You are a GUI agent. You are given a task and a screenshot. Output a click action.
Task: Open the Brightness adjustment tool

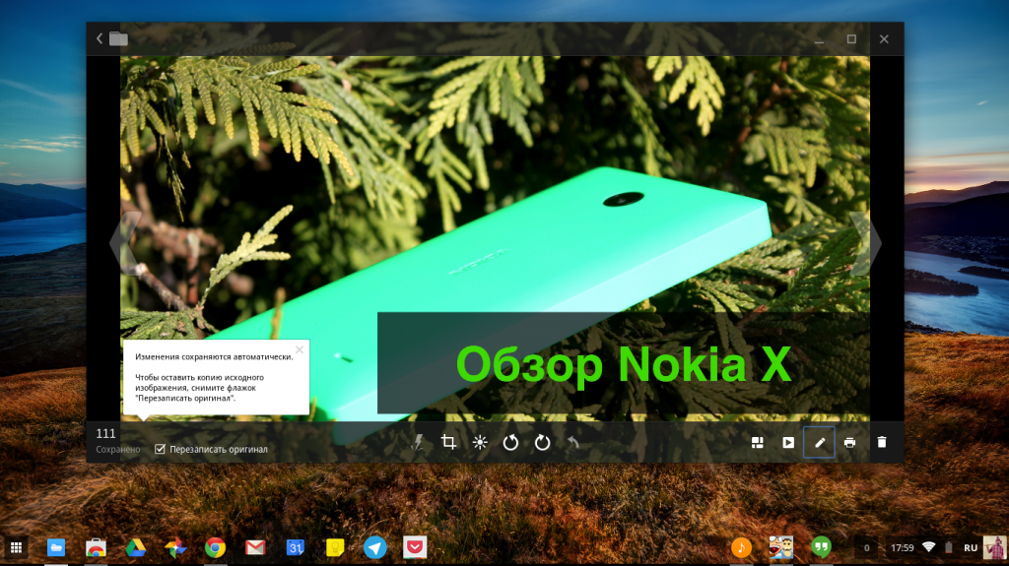pos(480,443)
